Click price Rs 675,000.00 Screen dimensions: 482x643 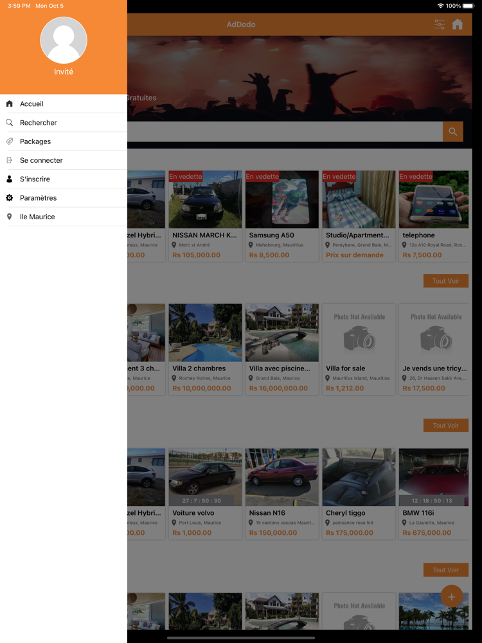coord(427,532)
